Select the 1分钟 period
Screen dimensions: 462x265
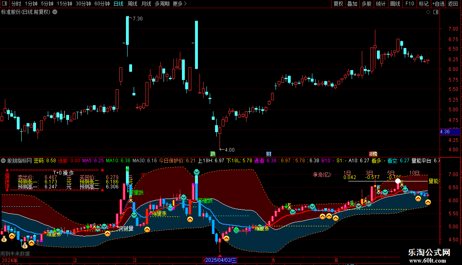[31, 4]
